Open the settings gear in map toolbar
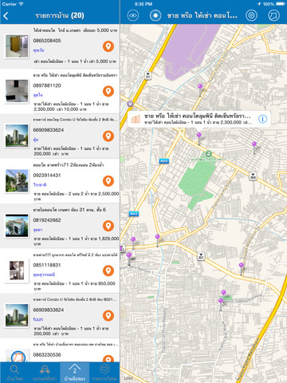This screenshot has width=287, height=383. coord(251,15)
